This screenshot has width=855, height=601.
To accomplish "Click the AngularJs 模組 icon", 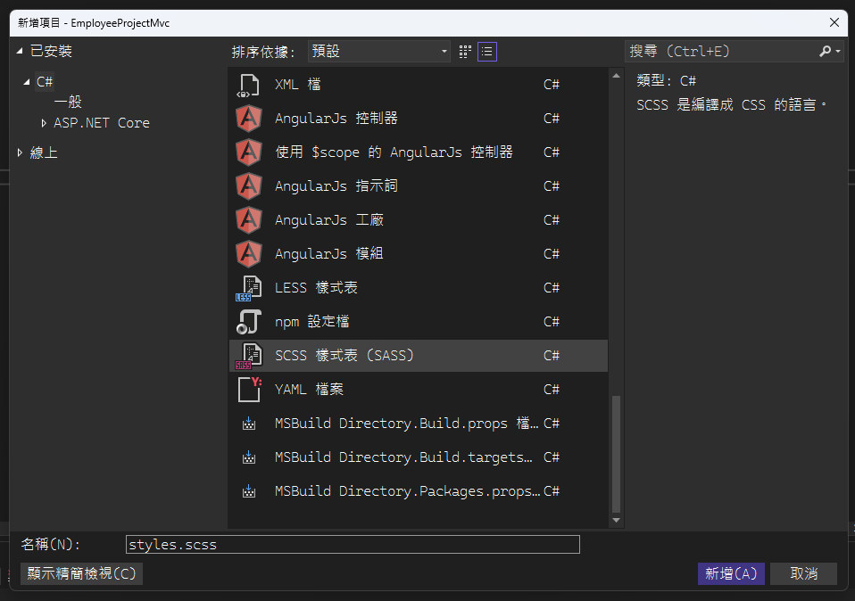I will tap(249, 254).
